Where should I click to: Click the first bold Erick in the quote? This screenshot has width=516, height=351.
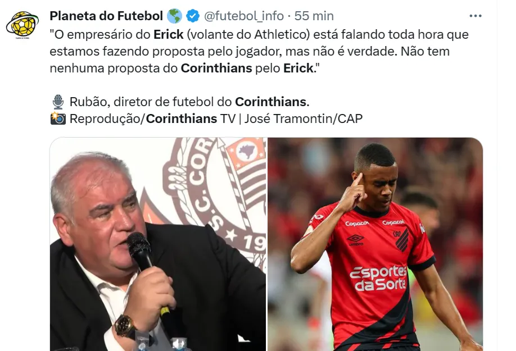pyautogui.click(x=169, y=34)
